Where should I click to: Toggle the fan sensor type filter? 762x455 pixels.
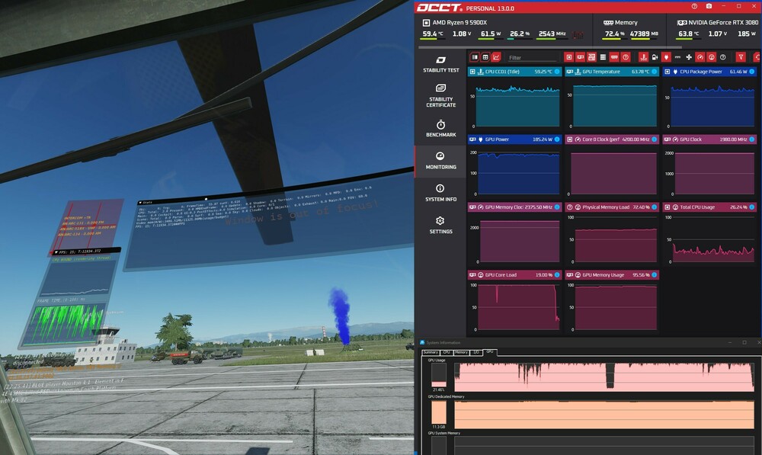[689, 57]
